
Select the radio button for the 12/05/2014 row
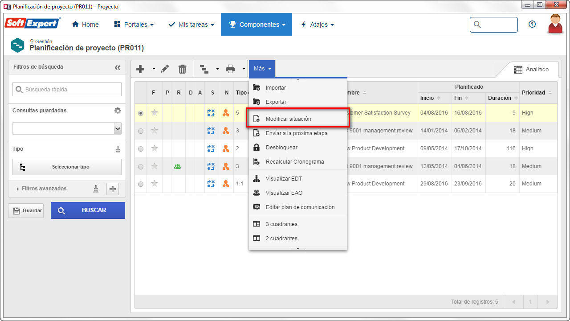(141, 167)
